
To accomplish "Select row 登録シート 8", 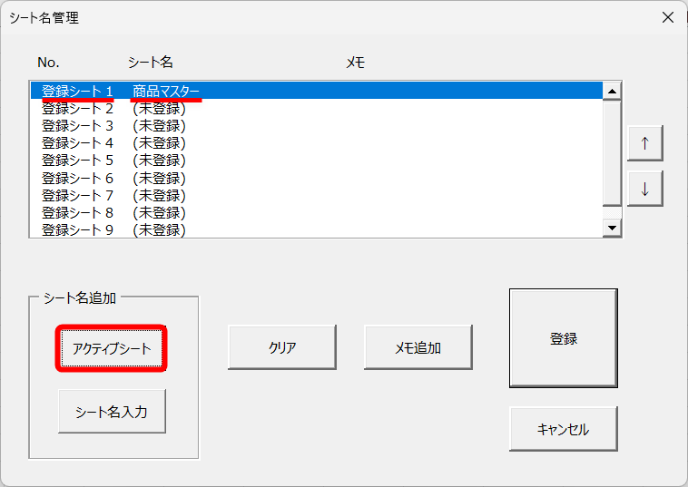I will 317,212.
